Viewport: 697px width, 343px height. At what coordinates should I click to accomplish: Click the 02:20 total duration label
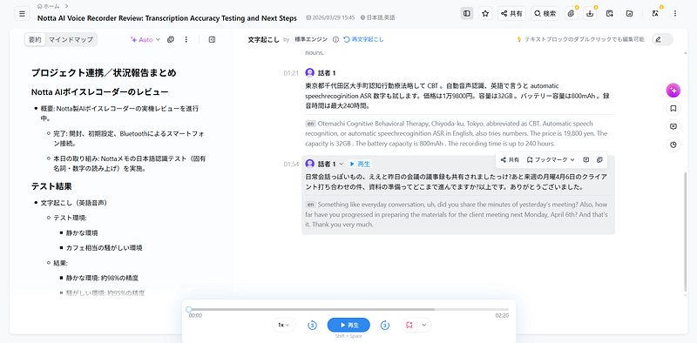coord(503,315)
